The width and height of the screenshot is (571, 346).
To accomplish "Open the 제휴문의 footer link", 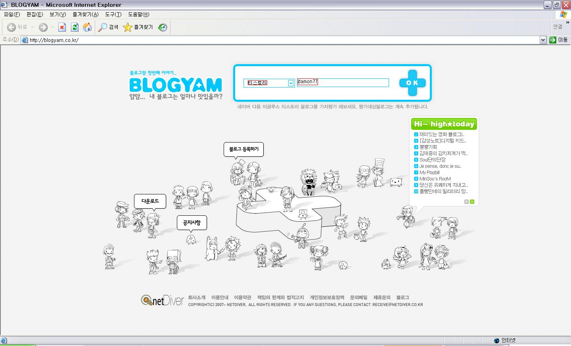I will (382, 297).
